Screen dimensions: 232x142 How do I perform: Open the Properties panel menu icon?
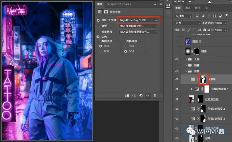tap(161, 4)
